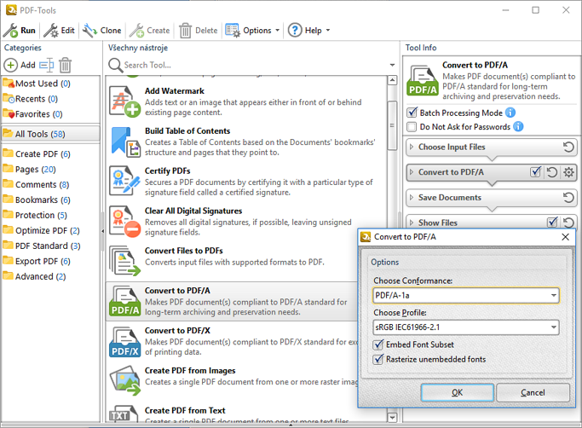
Task: Close the Convert to PDF/A dialog
Action: 565,237
